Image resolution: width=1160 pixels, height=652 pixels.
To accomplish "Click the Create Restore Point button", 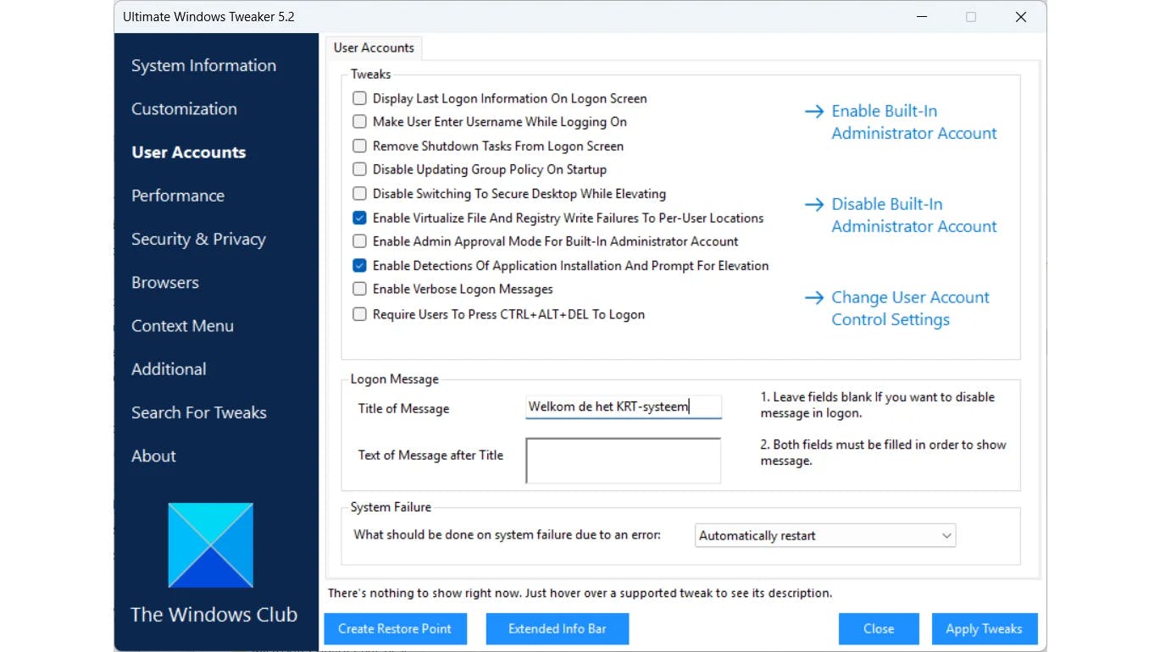I will (x=395, y=629).
